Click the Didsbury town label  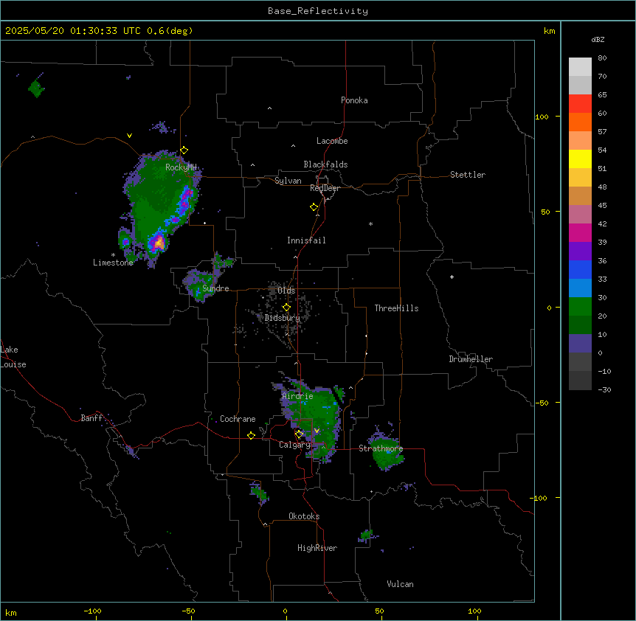pyautogui.click(x=283, y=318)
